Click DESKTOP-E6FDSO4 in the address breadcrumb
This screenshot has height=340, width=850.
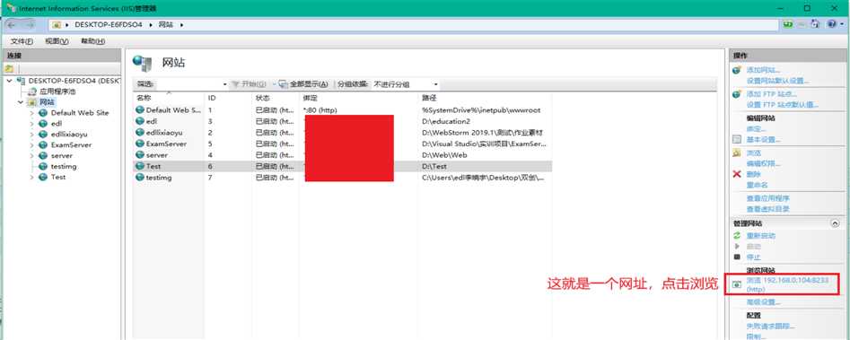coord(109,25)
